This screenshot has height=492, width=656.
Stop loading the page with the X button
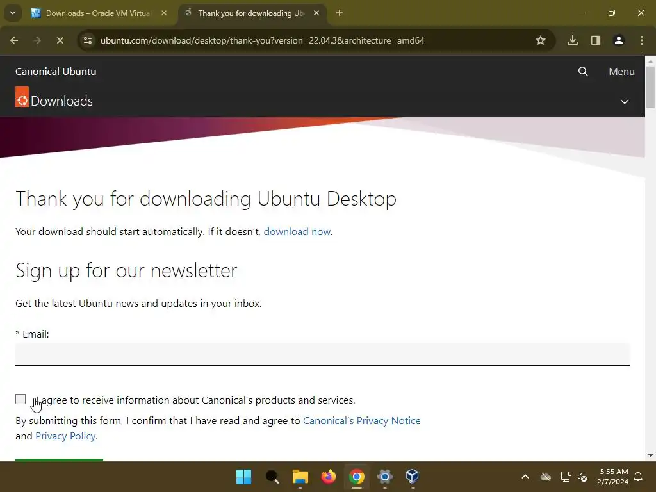[x=60, y=40]
